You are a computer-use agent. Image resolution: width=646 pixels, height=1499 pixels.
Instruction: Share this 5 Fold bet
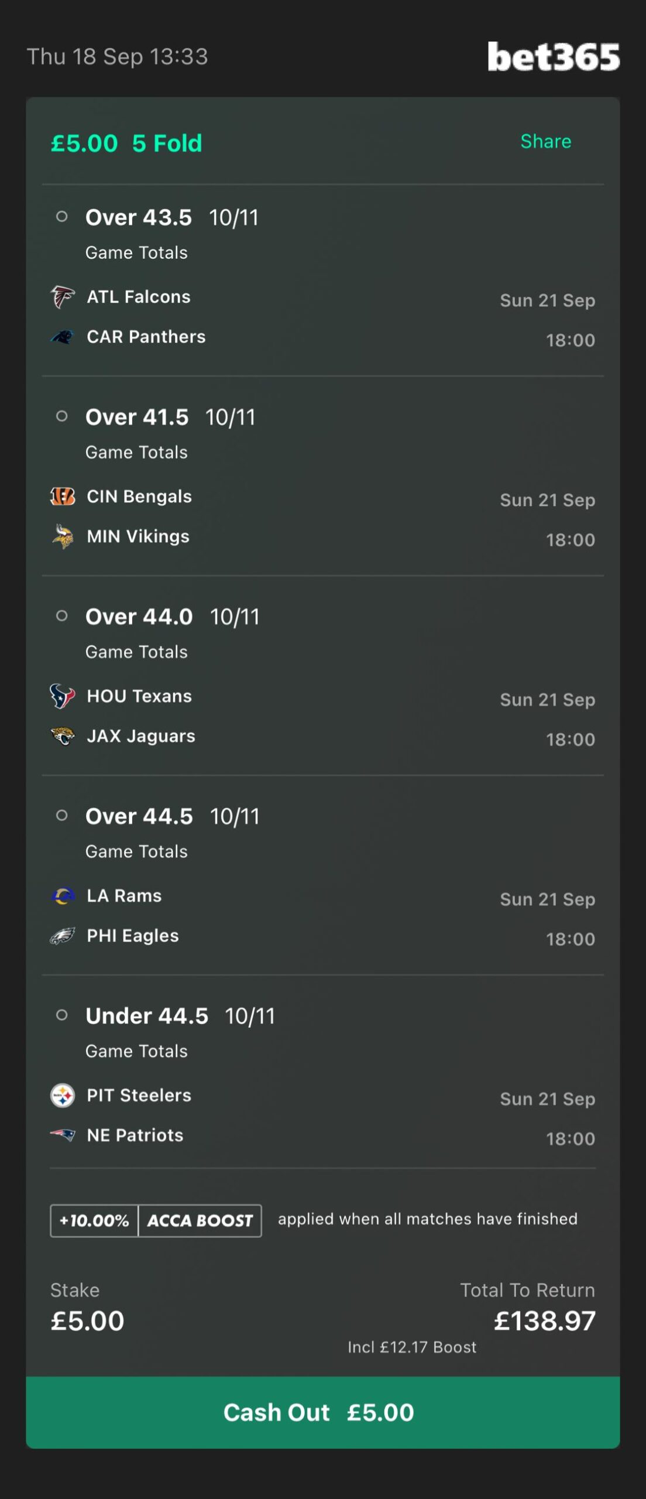click(546, 141)
